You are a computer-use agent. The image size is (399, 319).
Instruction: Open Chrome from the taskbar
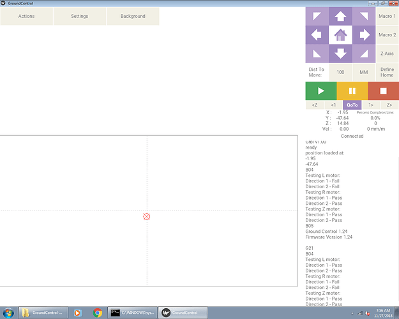point(98,313)
